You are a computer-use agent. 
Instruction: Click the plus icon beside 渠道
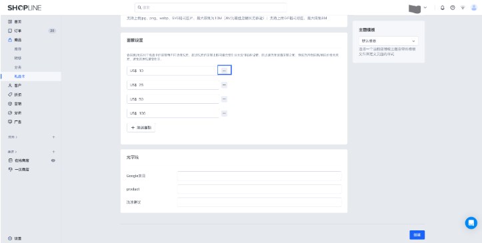(x=53, y=152)
